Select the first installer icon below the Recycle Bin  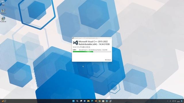(3, 11)
